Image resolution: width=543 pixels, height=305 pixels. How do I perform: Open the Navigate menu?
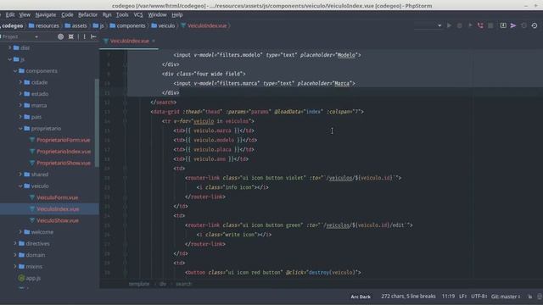[46, 15]
